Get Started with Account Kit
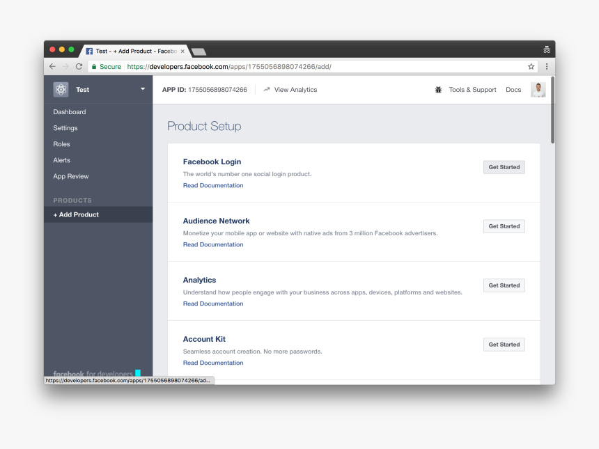Screen dimensions: 599x449 click(504, 345)
